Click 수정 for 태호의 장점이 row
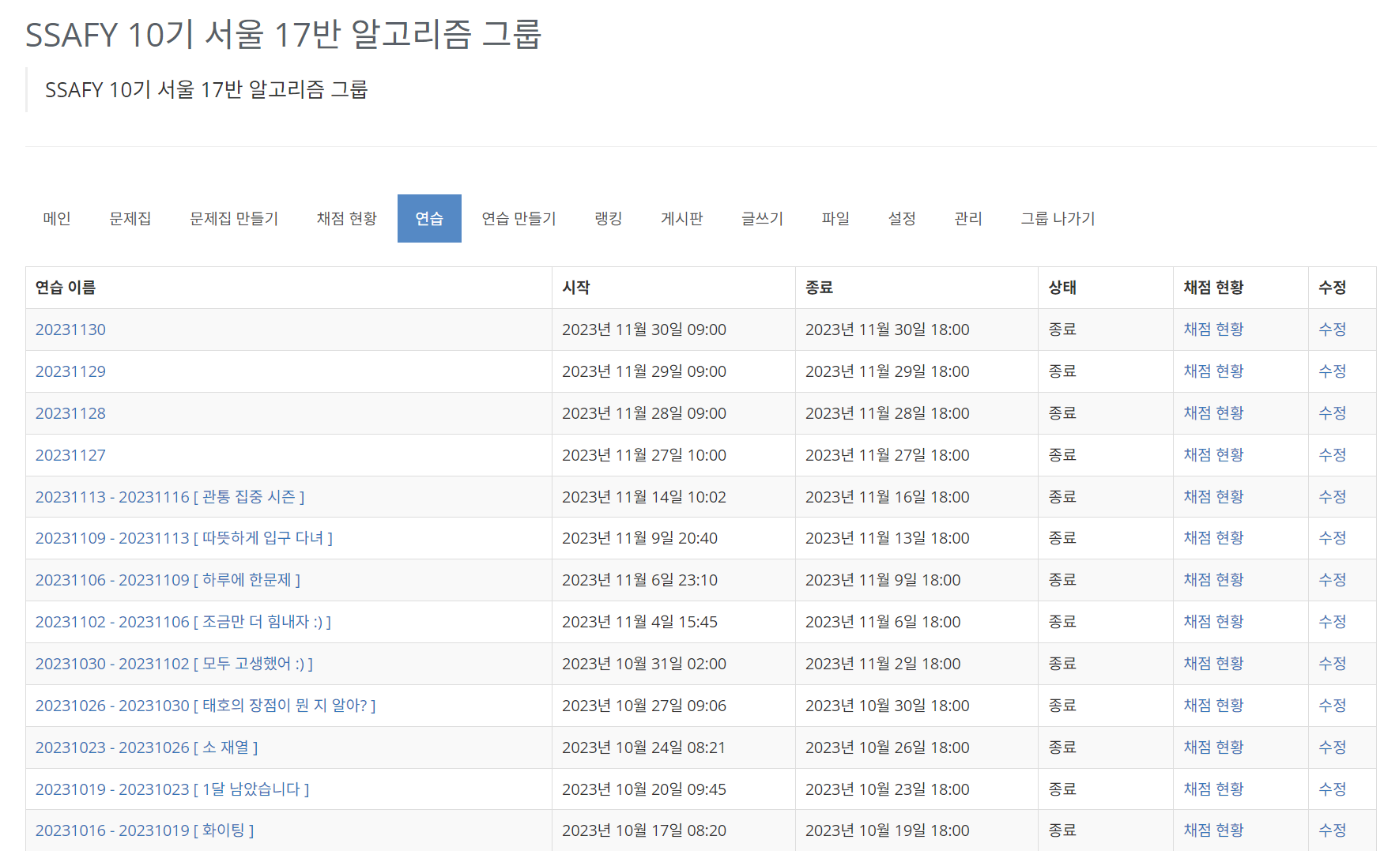1384x851 pixels. point(1332,706)
